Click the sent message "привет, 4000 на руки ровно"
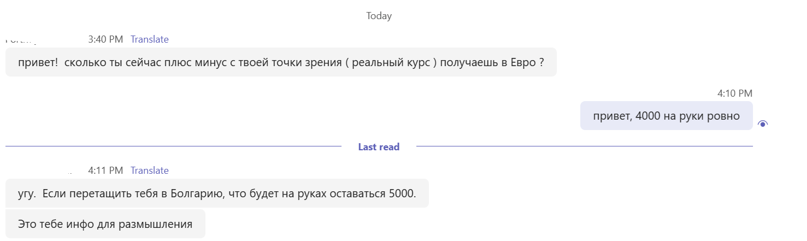The image size is (807, 241). (666, 116)
